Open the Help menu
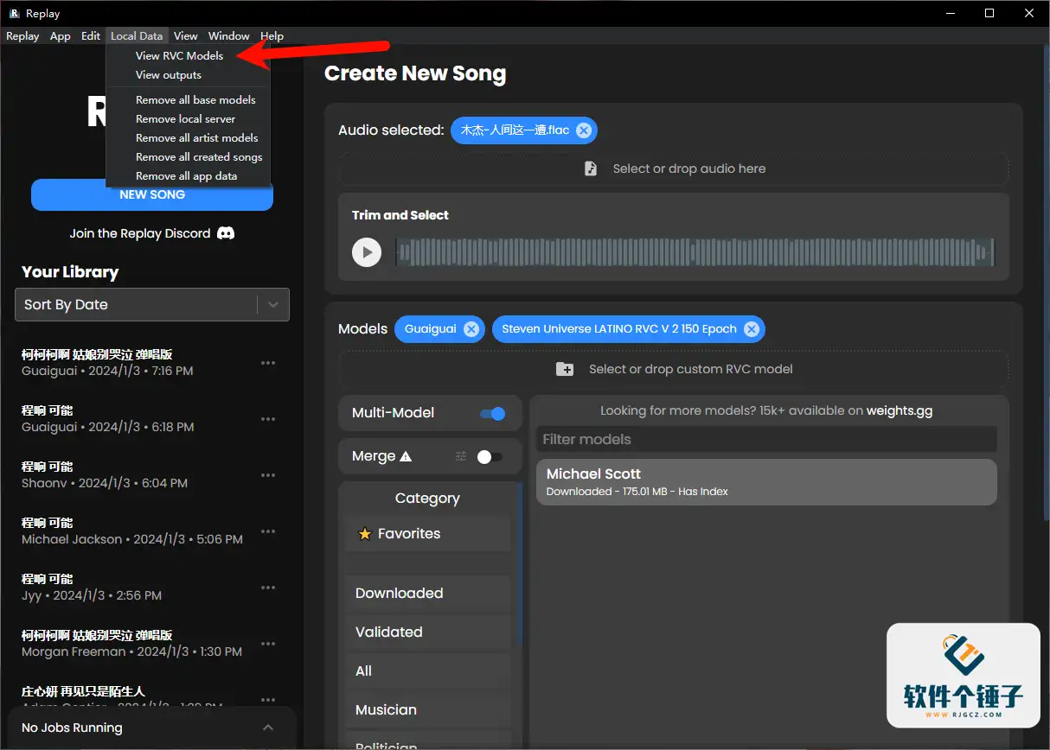1050x750 pixels. point(272,36)
